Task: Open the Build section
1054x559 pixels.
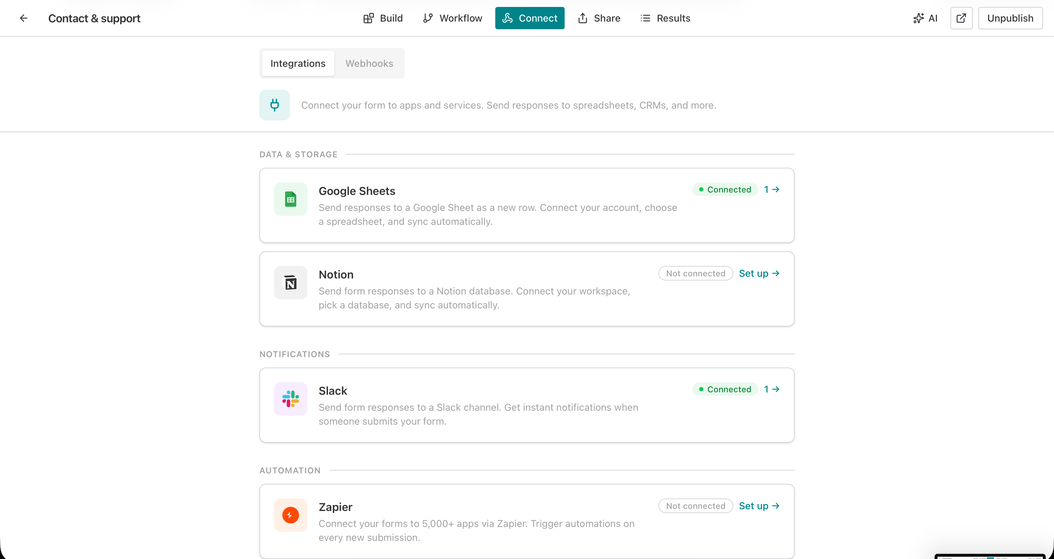Action: click(383, 18)
